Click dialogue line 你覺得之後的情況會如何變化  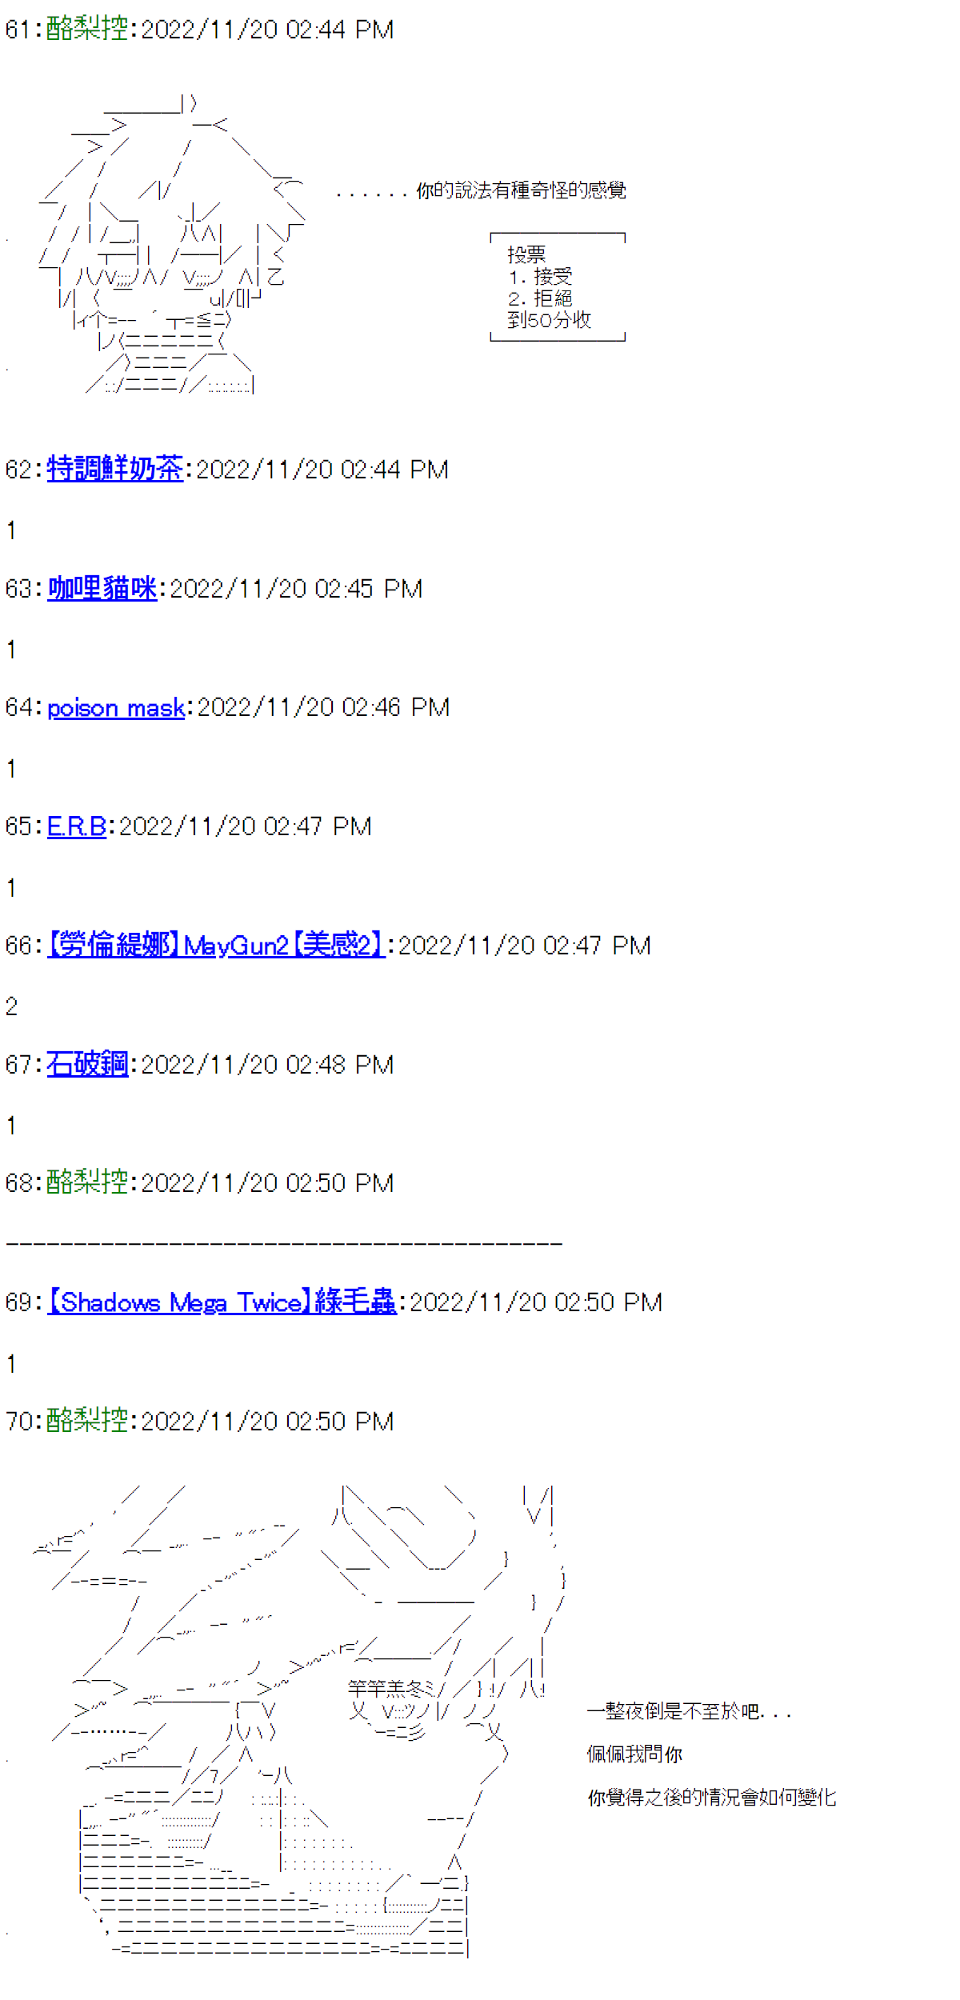(712, 1798)
